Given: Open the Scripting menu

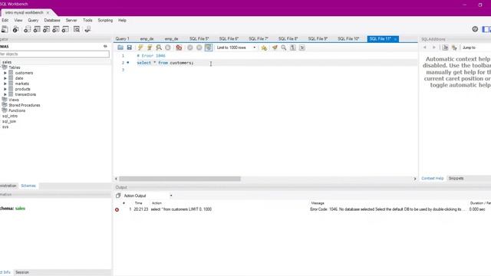Looking at the screenshot, I should (x=105, y=20).
